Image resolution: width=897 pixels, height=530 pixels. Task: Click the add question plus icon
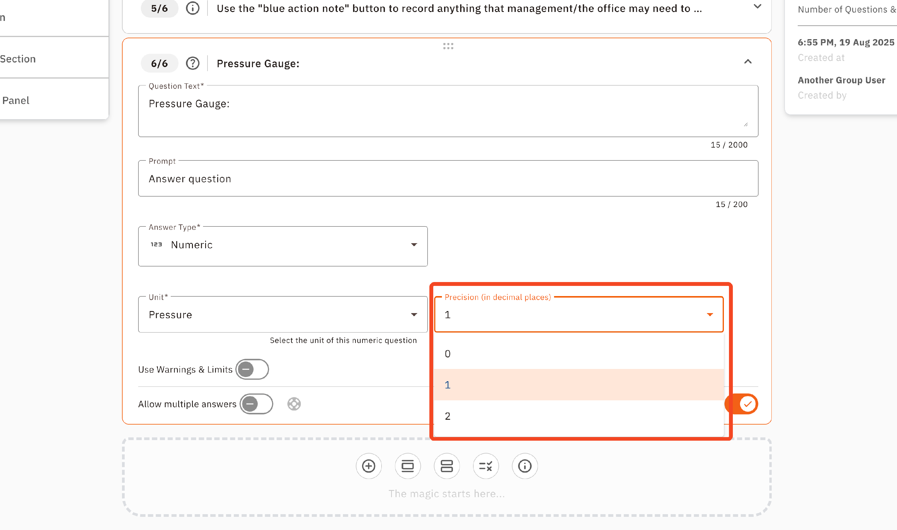[x=368, y=466]
